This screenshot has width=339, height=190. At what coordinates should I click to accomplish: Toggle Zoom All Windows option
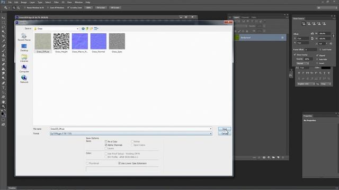(x=48, y=8)
